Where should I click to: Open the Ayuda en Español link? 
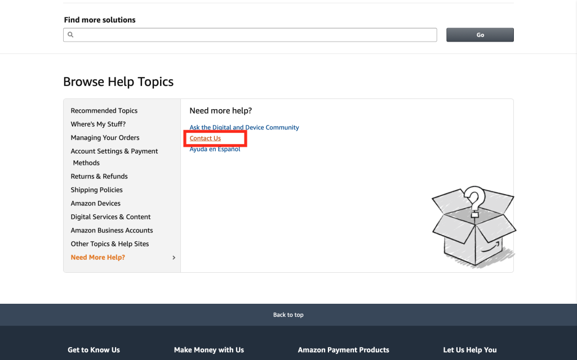(x=215, y=148)
